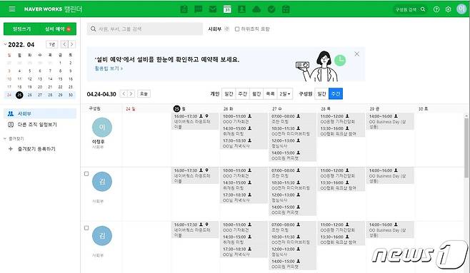Switch to 개인 월간 view

click(256, 94)
